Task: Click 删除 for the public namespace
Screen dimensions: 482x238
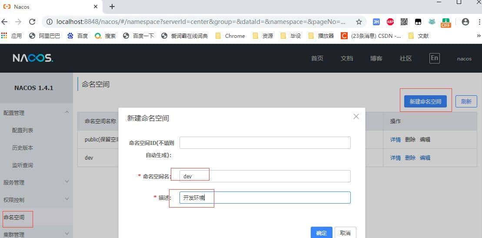Action: pyautogui.click(x=410, y=140)
